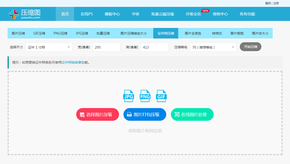The width and height of the screenshot is (290, 164).
Task: Open the 选择尺寸 dropdown showing 证件1寸照
Action: click(x=49, y=47)
